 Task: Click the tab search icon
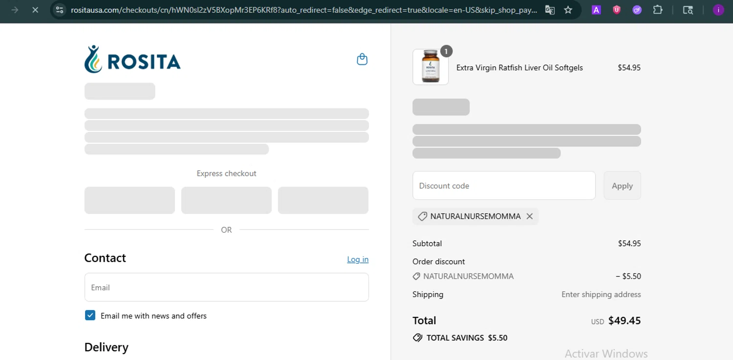(688, 10)
